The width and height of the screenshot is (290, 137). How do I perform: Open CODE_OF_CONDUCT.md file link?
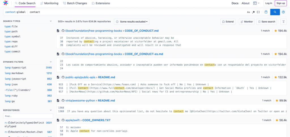coord(142,31)
